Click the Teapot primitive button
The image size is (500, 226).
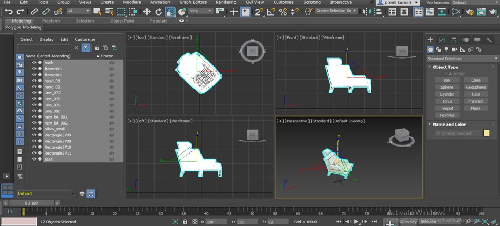click(447, 108)
